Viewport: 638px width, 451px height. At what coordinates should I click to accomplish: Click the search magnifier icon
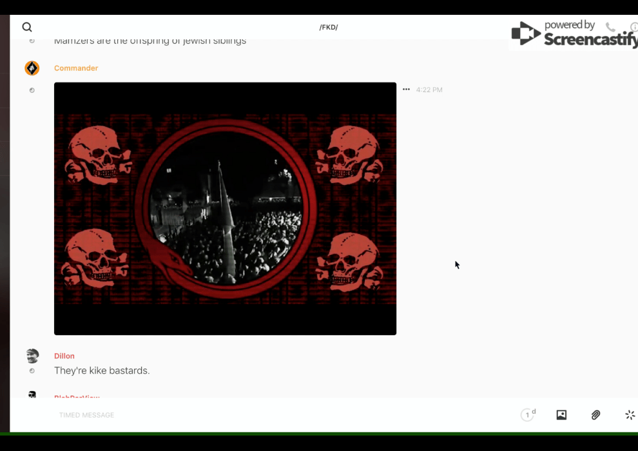[27, 27]
